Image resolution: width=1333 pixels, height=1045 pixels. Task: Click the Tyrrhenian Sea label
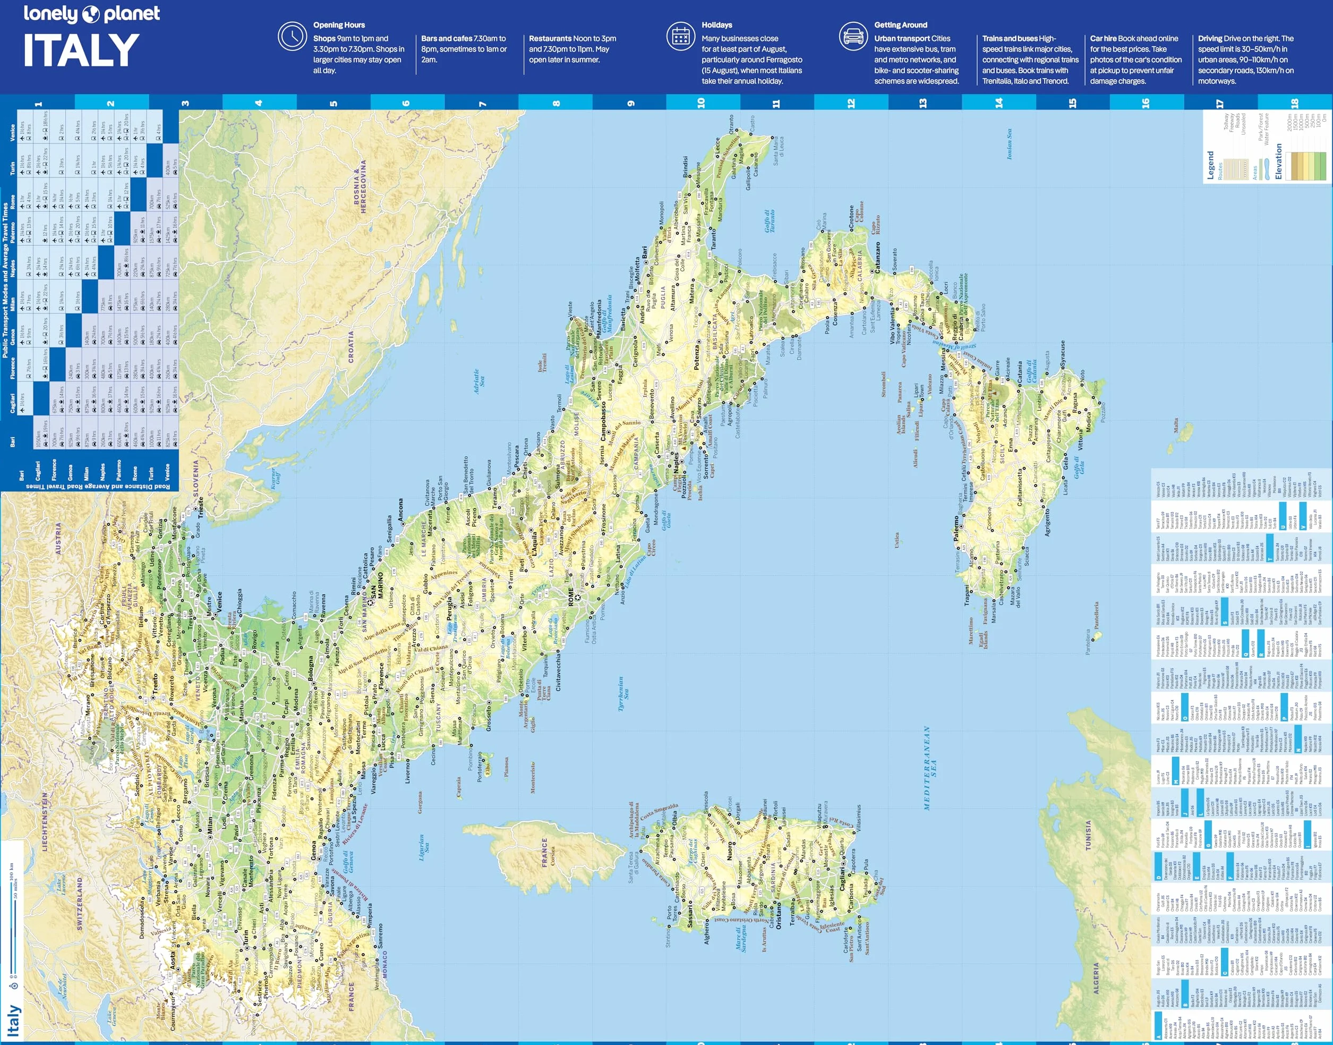623,693
